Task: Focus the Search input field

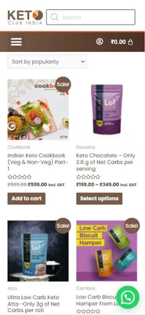Action: 90,17
